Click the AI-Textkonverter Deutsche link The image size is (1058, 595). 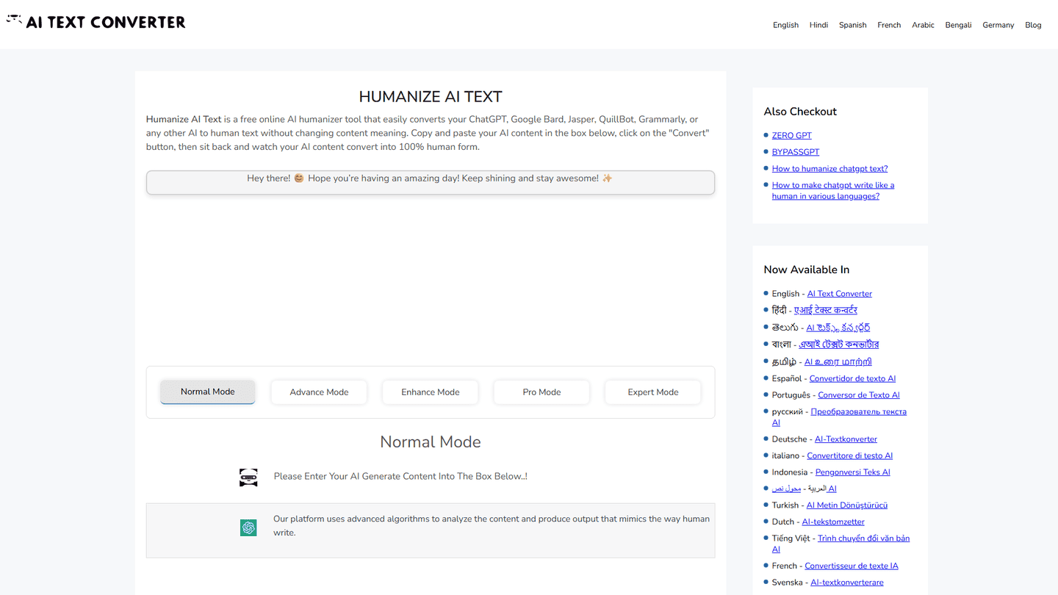pos(846,439)
